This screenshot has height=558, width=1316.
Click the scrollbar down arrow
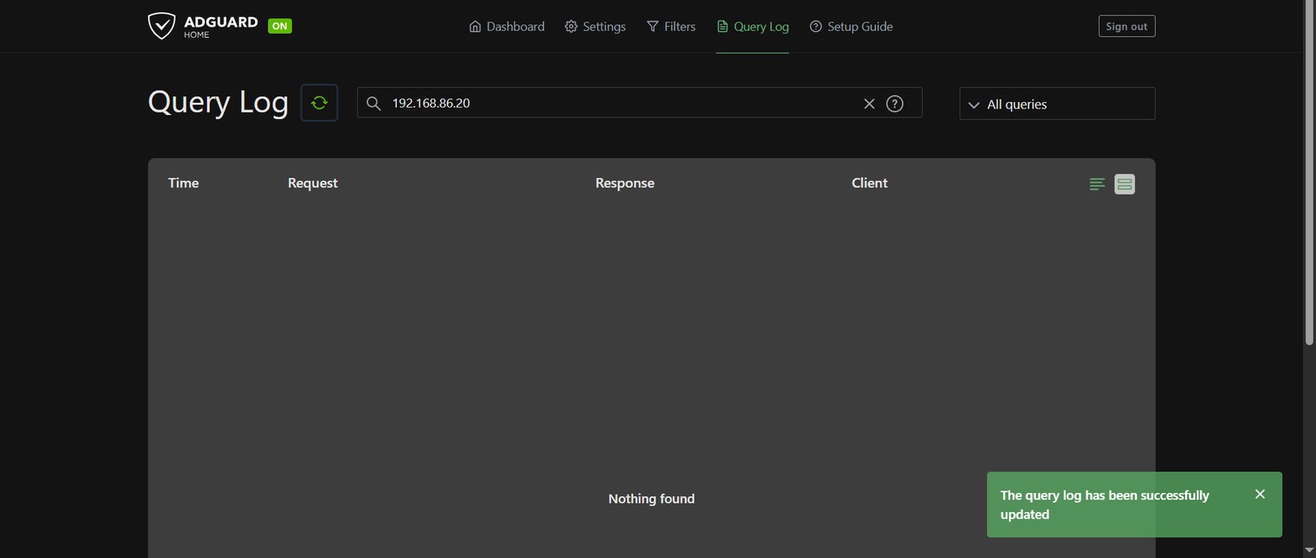[1309, 550]
